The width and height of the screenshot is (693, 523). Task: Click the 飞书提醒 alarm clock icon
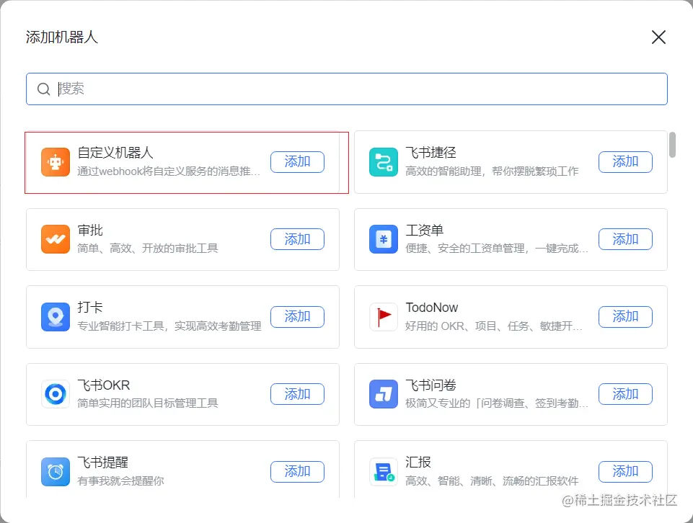(x=56, y=472)
